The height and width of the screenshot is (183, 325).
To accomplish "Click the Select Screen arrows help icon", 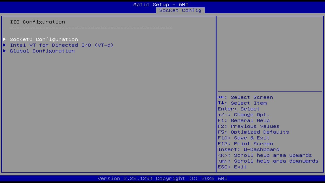I will pos(221,97).
